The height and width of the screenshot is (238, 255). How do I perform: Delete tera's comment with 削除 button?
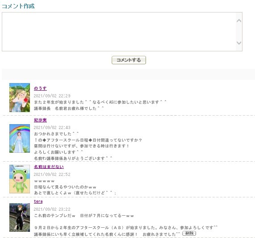[189, 233]
